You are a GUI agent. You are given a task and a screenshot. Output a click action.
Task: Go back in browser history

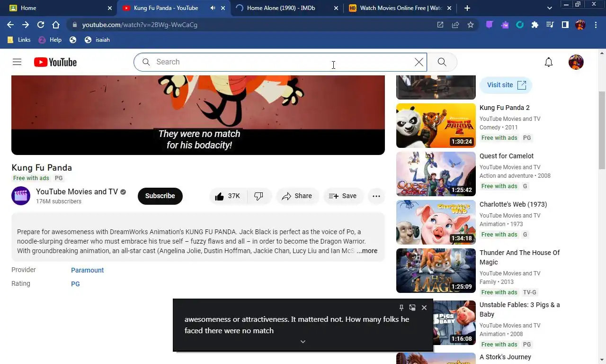(10, 25)
